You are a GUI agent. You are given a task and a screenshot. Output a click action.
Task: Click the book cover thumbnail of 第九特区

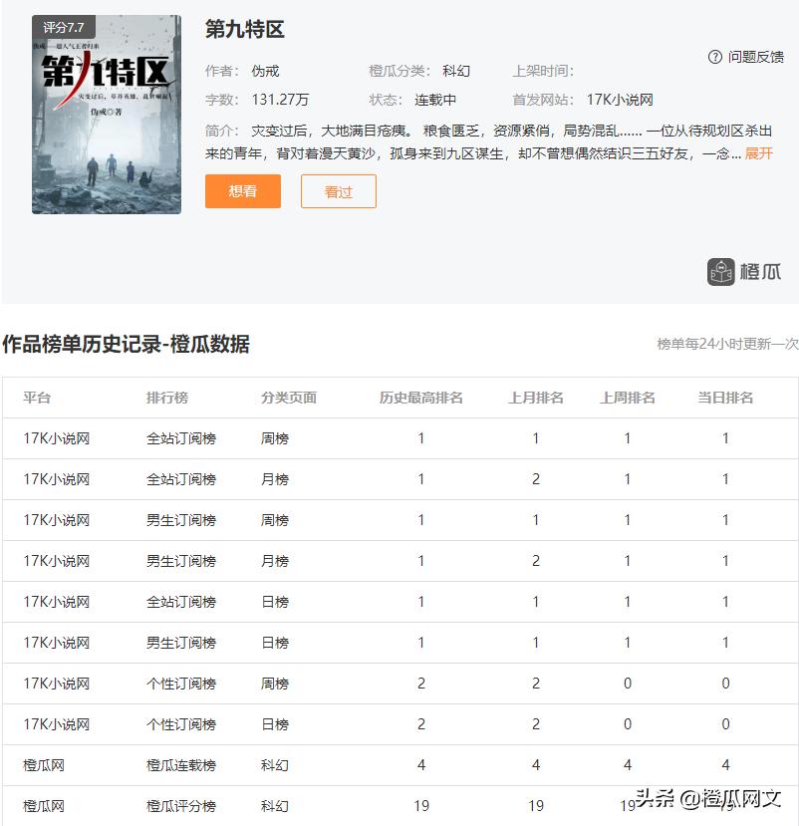(x=107, y=115)
